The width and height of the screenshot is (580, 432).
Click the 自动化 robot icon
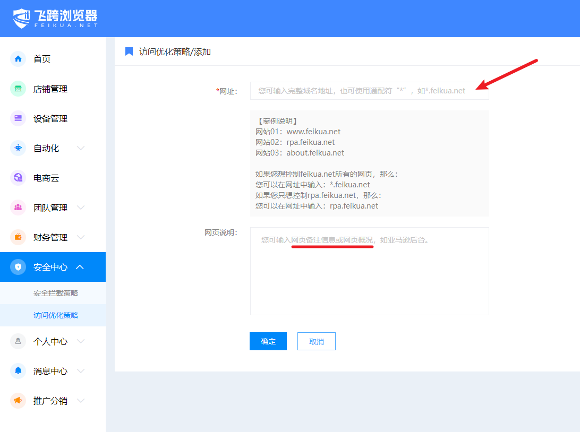(x=18, y=148)
